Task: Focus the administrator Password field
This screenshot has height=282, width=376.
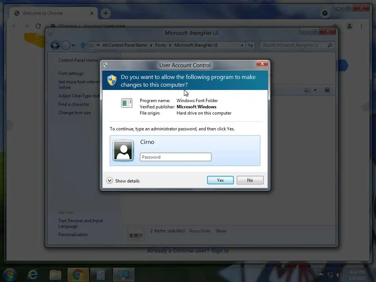Action: point(176,157)
